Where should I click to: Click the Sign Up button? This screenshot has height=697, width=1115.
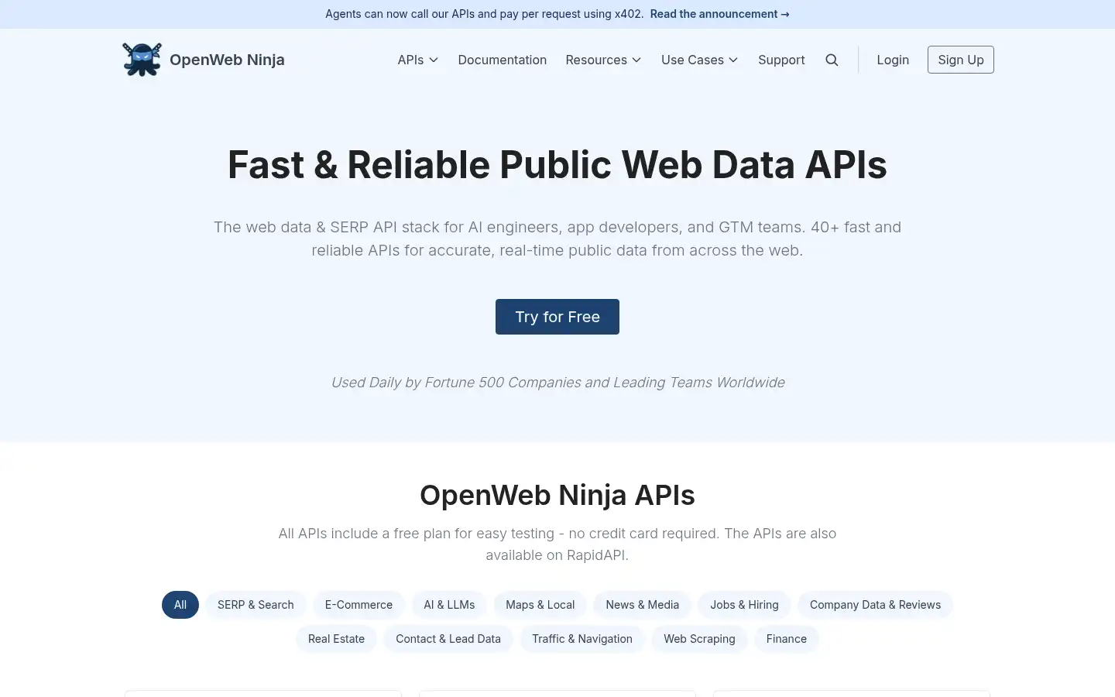click(961, 60)
